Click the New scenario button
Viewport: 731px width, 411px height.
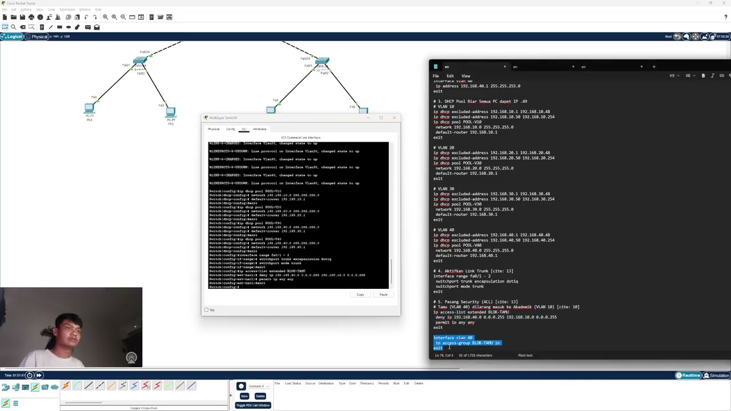click(244, 396)
